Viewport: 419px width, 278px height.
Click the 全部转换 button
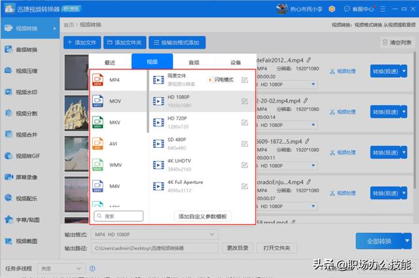coord(379,241)
